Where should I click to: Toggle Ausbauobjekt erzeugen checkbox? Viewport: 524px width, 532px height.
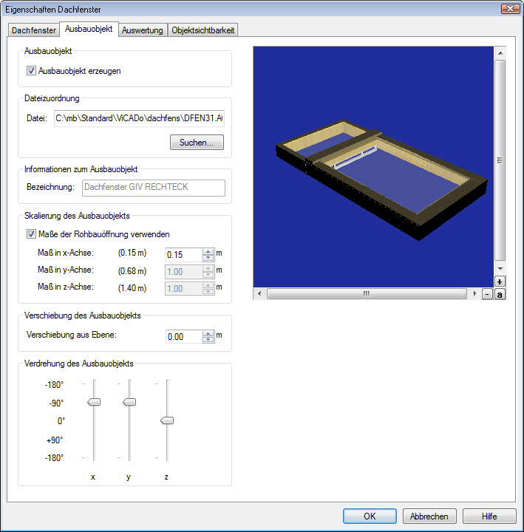click(x=31, y=71)
